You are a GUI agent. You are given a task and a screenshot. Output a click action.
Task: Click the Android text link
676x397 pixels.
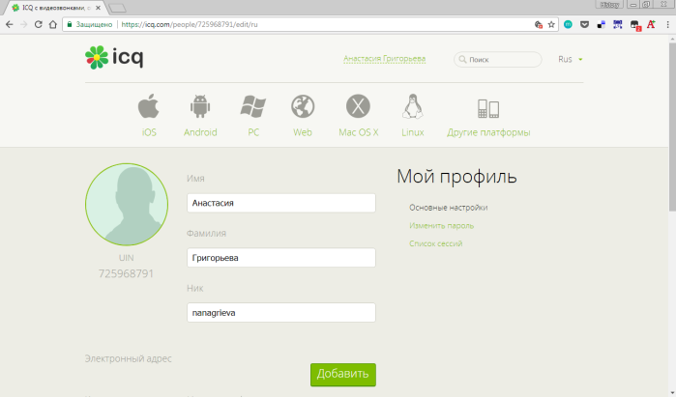200,132
